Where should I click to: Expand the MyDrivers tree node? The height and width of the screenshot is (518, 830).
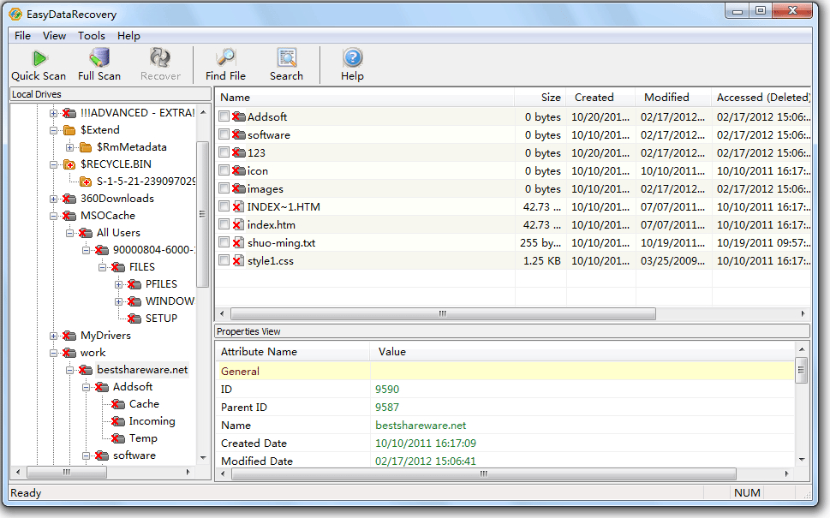pos(54,336)
